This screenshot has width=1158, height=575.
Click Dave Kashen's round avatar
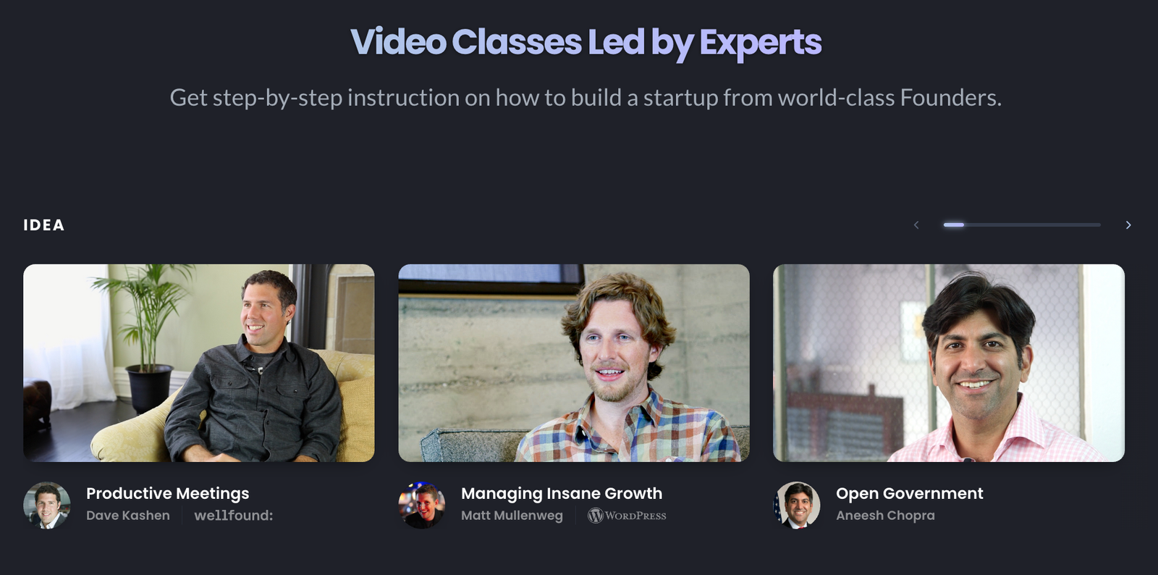(47, 505)
